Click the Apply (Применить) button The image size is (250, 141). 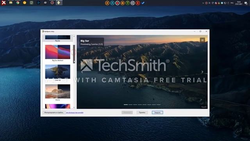pyautogui.click(x=142, y=112)
